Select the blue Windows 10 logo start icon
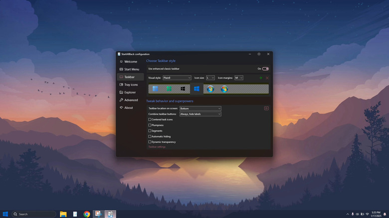The image size is (389, 218). pos(196,89)
